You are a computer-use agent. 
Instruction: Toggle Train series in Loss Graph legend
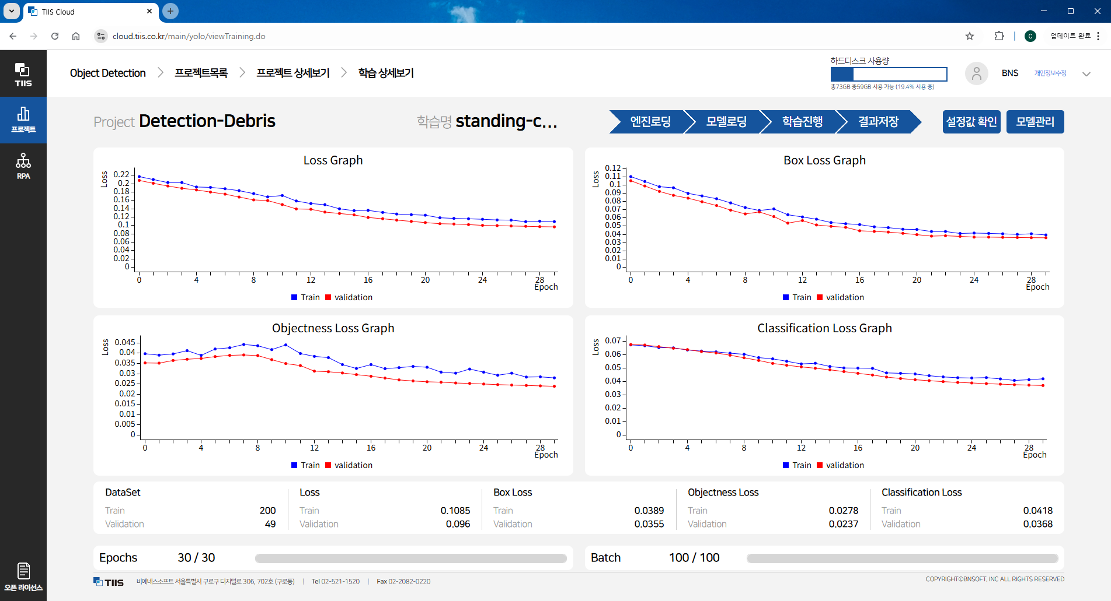305,297
